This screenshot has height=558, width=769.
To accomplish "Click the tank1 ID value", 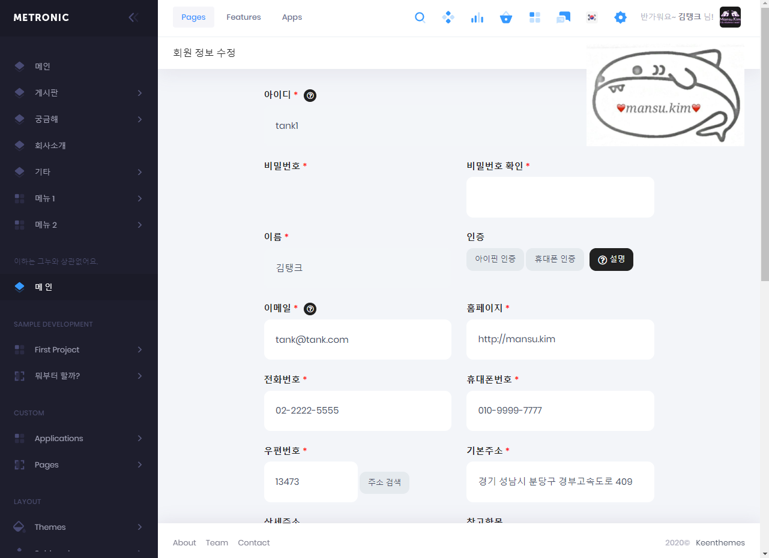I will pos(287,126).
